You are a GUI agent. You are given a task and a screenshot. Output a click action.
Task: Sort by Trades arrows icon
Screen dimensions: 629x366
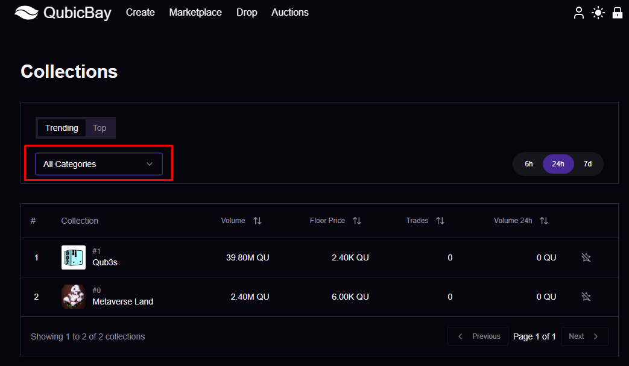pyautogui.click(x=440, y=221)
